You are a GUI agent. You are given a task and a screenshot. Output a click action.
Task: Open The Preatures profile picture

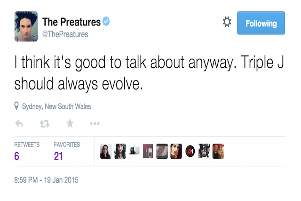tap(26, 26)
